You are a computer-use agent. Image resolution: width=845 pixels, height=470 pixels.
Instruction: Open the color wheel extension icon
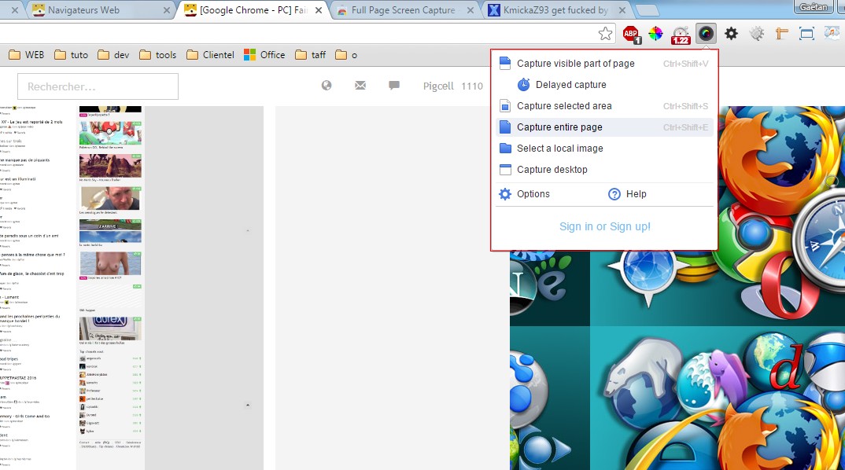point(655,33)
